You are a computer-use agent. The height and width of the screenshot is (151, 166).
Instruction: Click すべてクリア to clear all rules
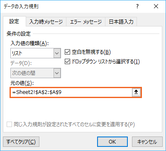click(21, 141)
